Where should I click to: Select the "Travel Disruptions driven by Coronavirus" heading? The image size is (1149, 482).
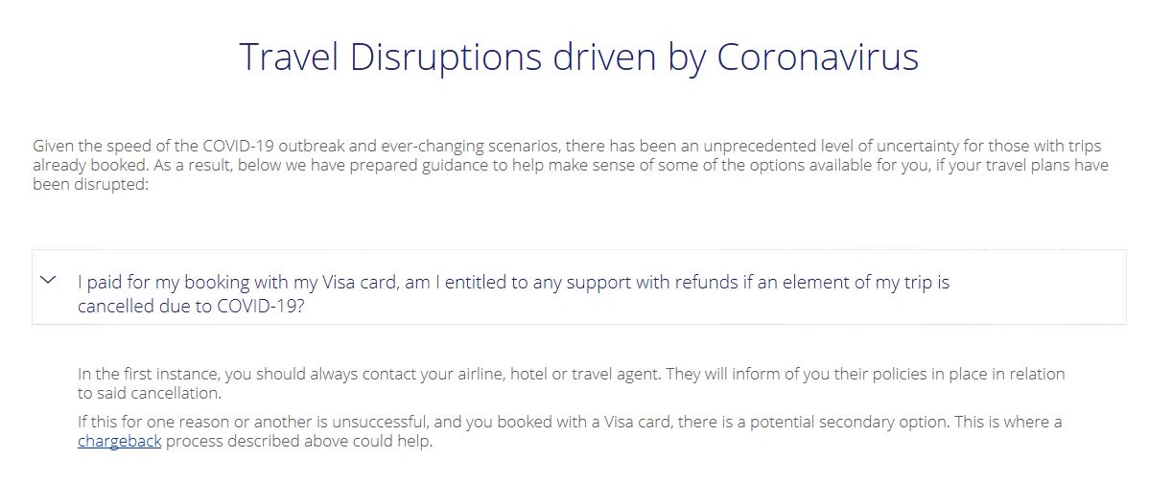(579, 57)
